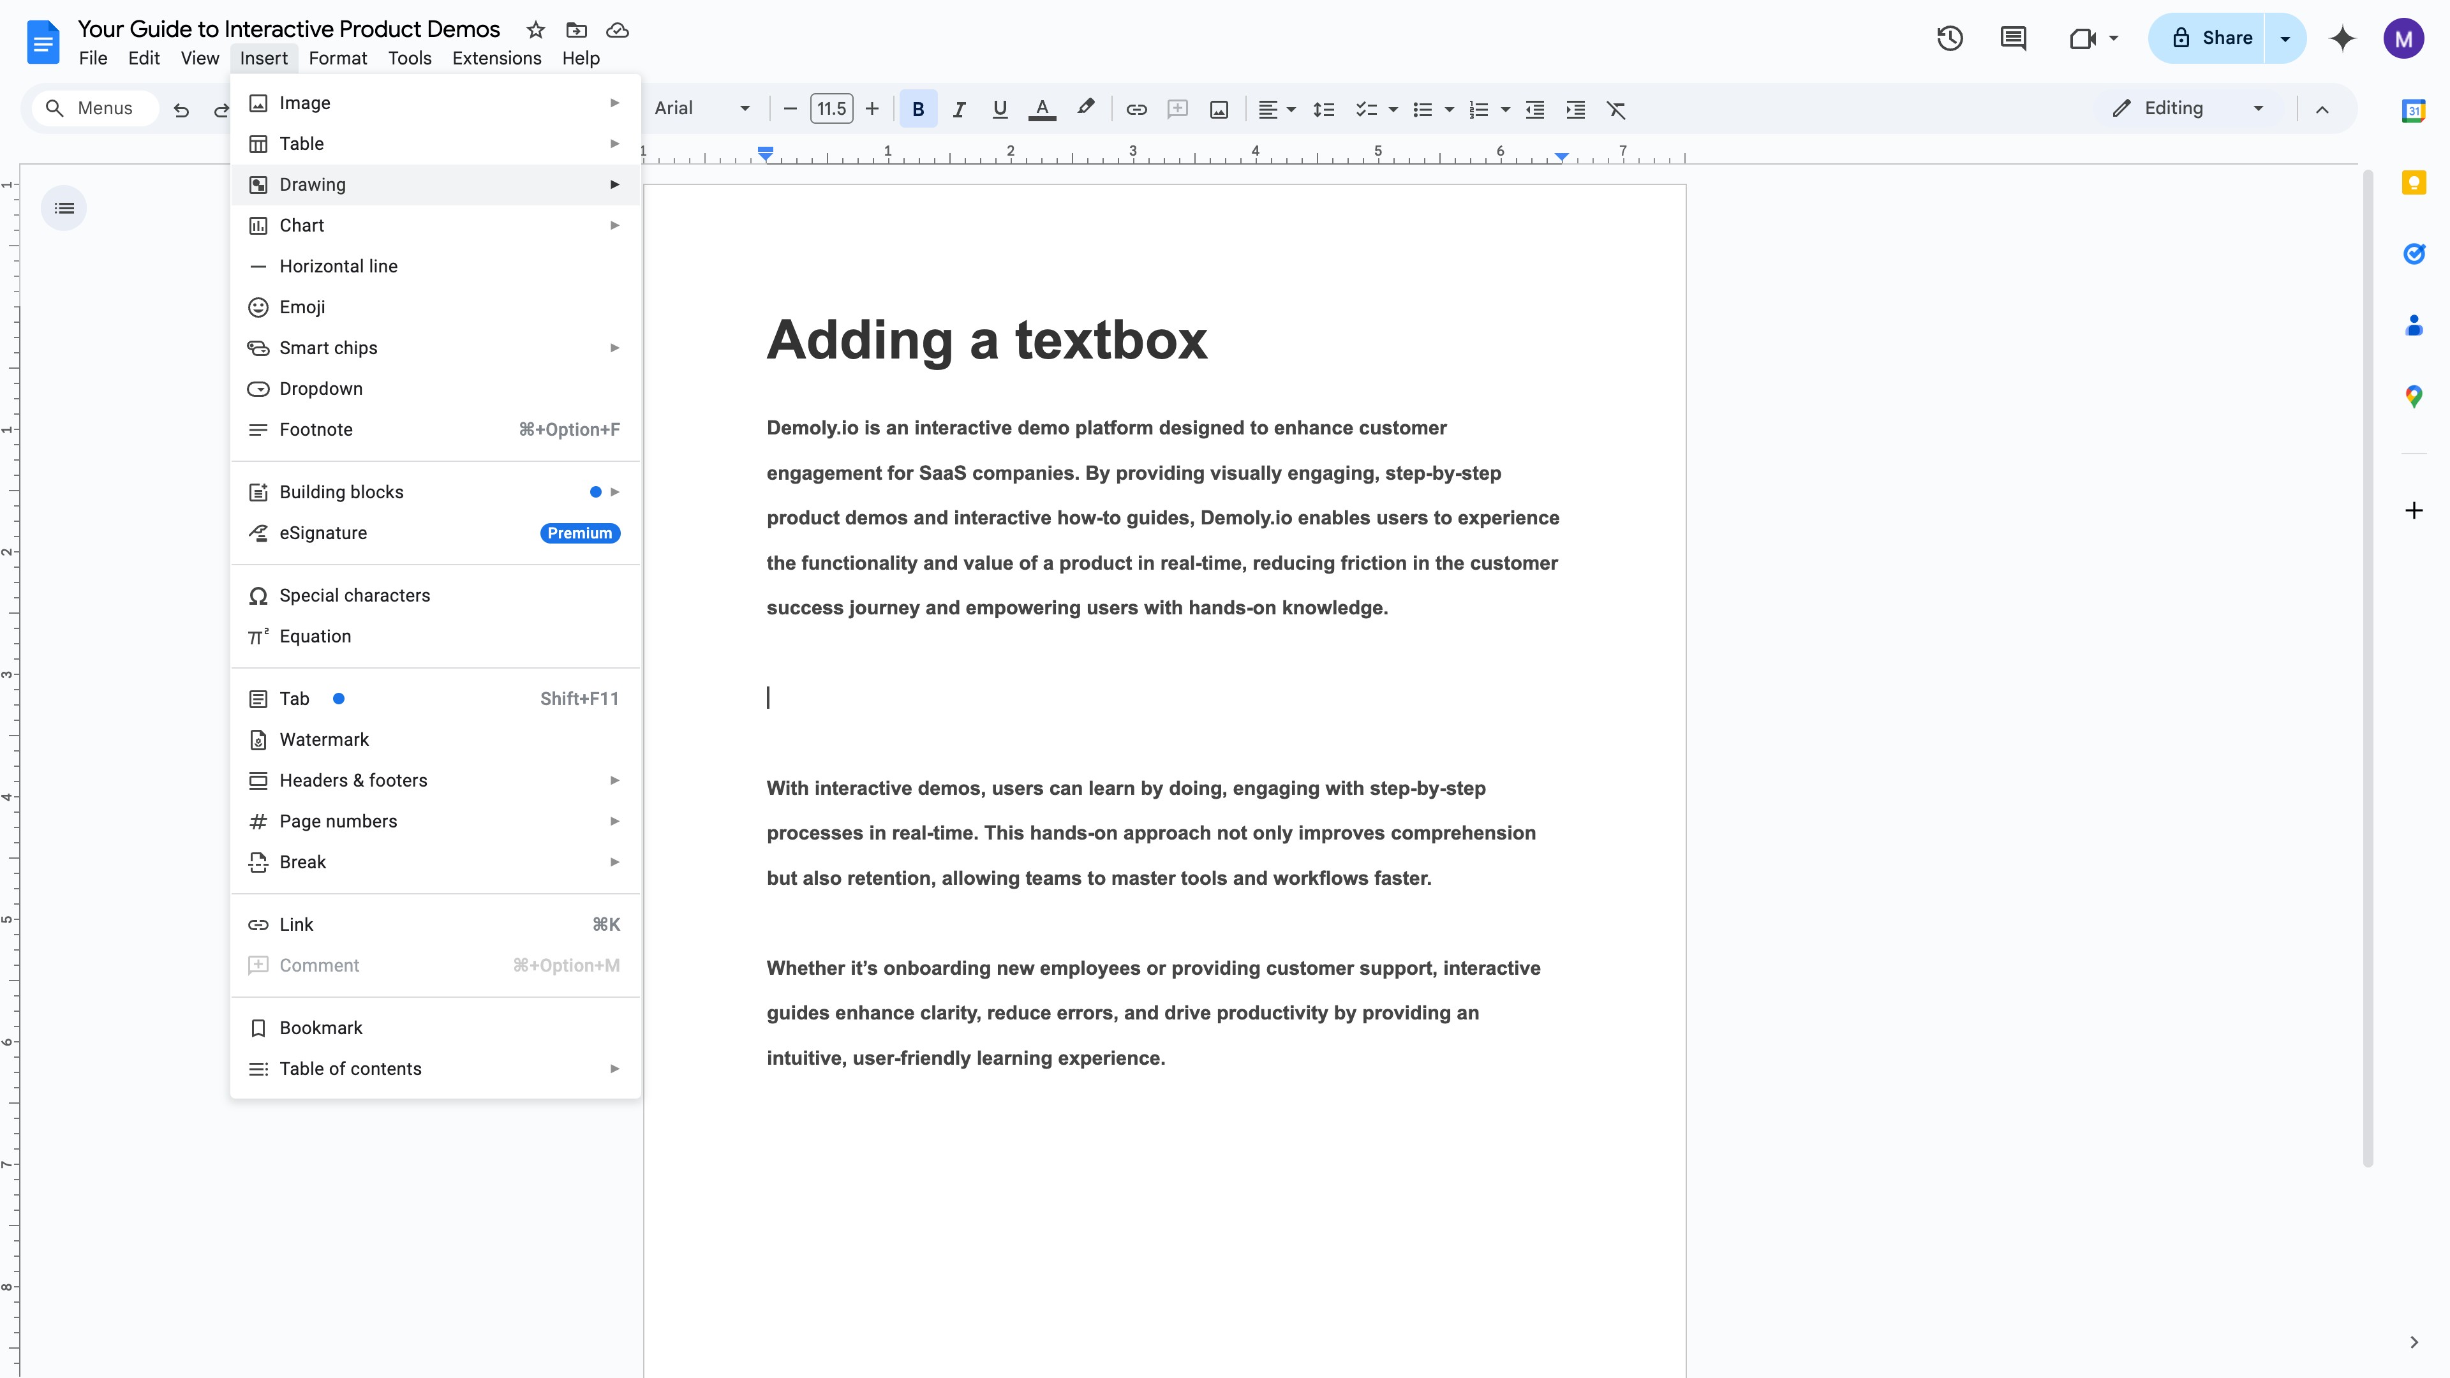Expand the Image submenu
2450x1378 pixels.
434,103
